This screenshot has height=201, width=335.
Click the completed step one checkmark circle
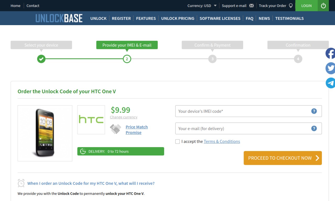tap(41, 59)
